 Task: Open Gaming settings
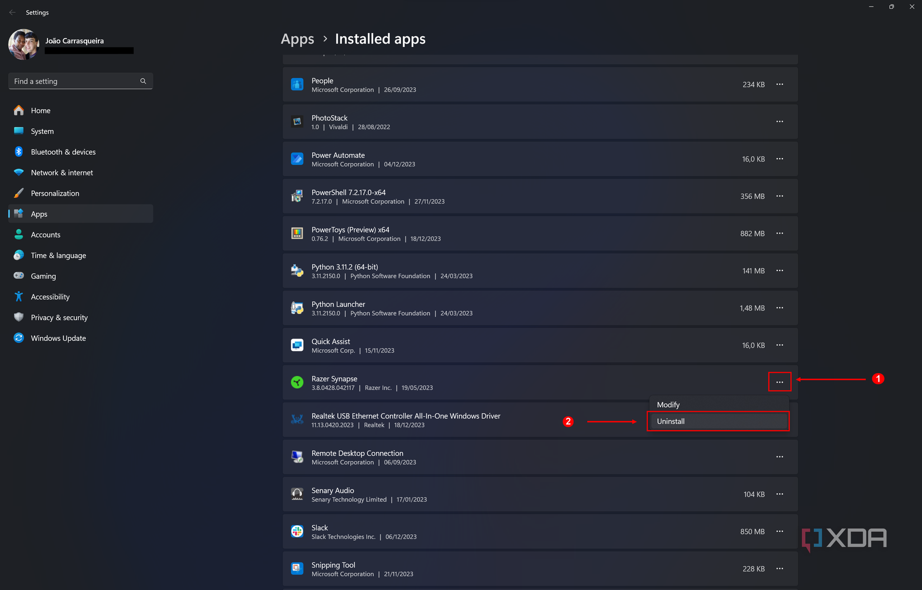pyautogui.click(x=80, y=276)
